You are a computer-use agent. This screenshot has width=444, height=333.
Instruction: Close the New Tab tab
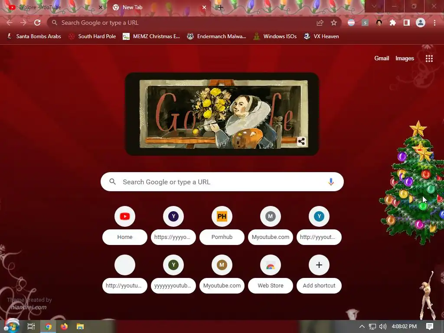tap(204, 7)
